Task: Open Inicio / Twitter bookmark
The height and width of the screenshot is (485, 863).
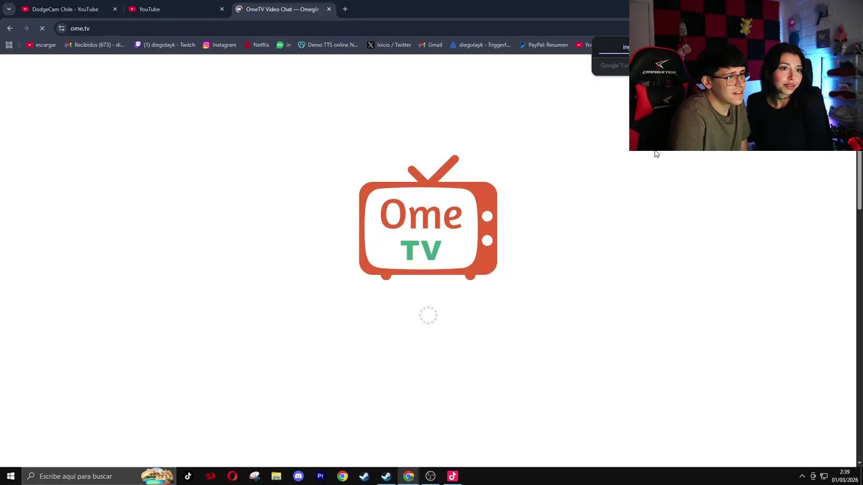Action: click(x=389, y=45)
